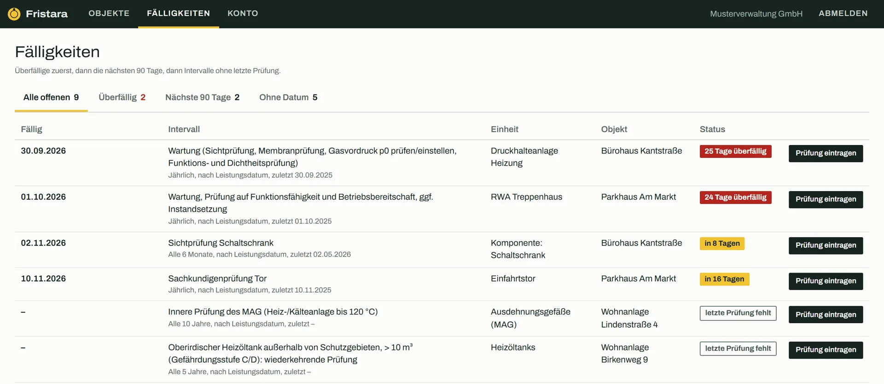This screenshot has height=384, width=884.
Task: Click Oberirdischer Heizöltank interval text
Action: click(x=290, y=354)
